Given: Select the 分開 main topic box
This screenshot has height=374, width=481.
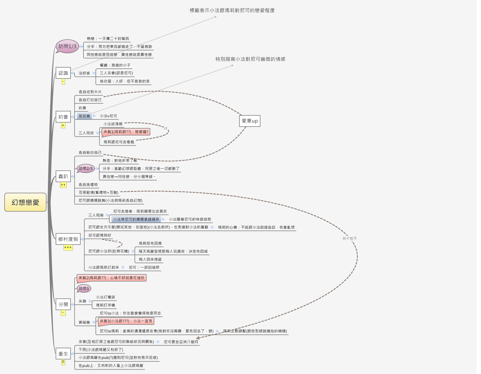Looking at the screenshot, I should tap(63, 304).
